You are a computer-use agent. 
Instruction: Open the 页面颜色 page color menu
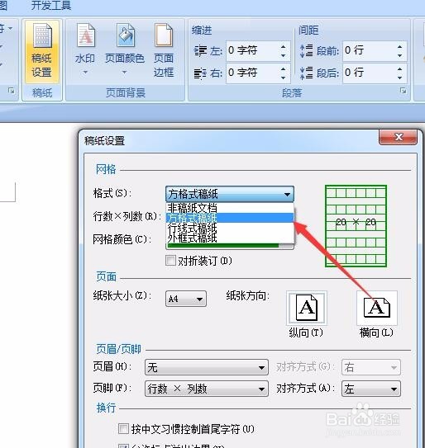pyautogui.click(x=125, y=50)
